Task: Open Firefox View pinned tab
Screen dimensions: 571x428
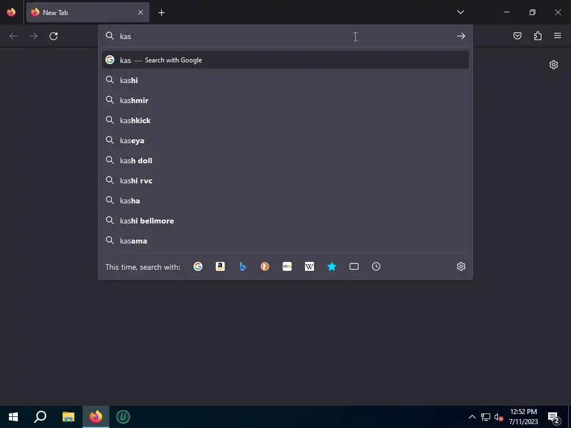Action: click(11, 12)
